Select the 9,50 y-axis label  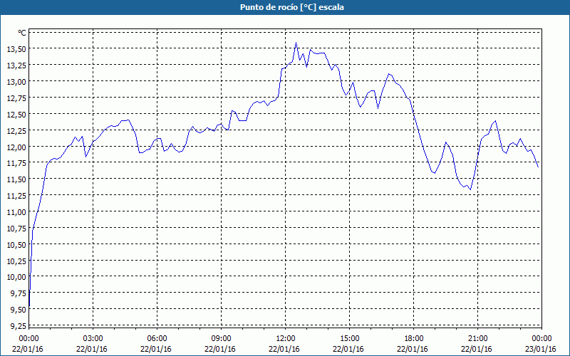[18, 310]
